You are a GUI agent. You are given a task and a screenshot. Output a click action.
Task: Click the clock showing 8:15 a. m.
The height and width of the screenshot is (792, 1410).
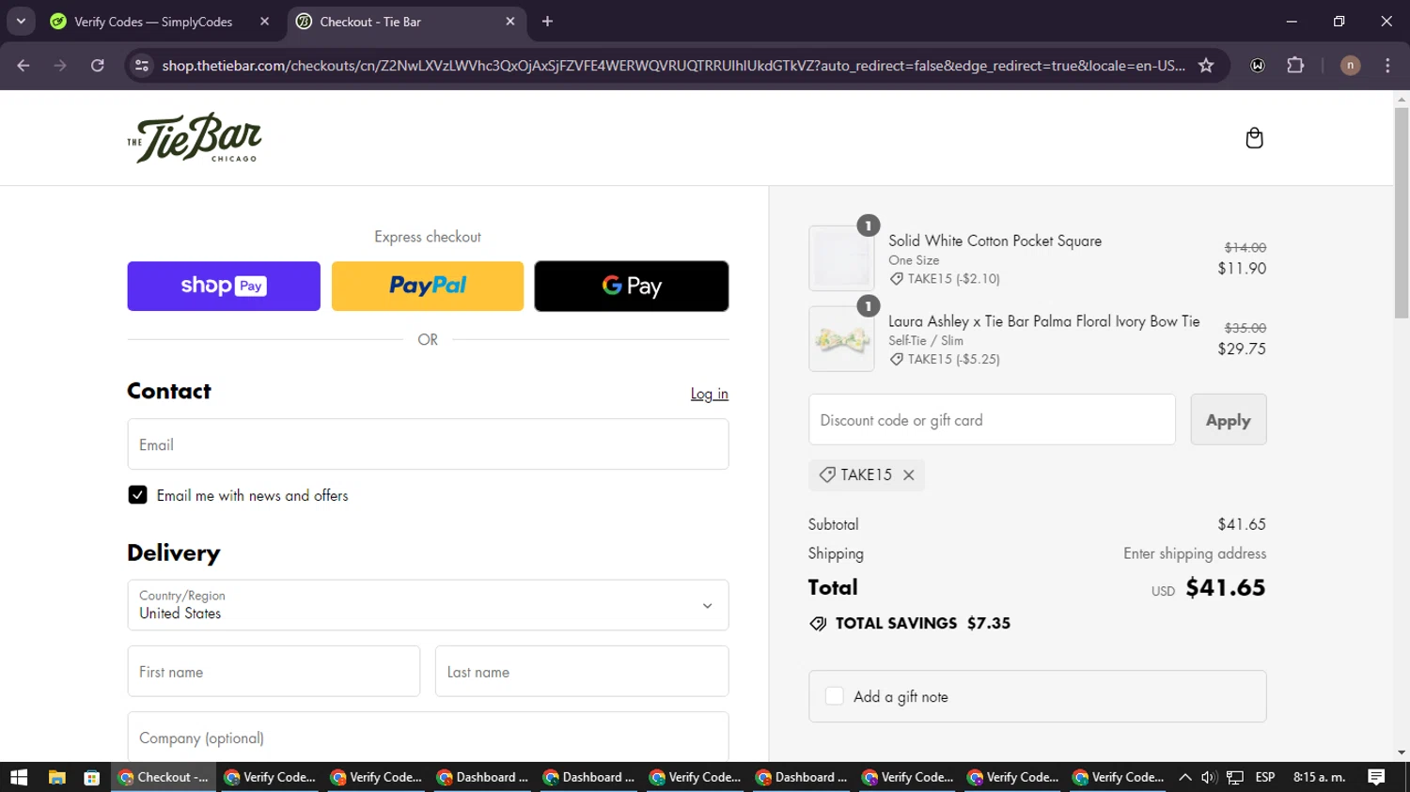click(1320, 777)
